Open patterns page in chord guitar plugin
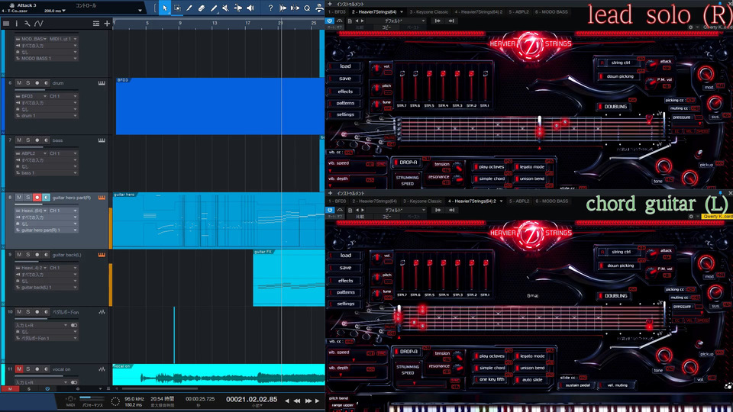The height and width of the screenshot is (412, 733). pyautogui.click(x=345, y=292)
